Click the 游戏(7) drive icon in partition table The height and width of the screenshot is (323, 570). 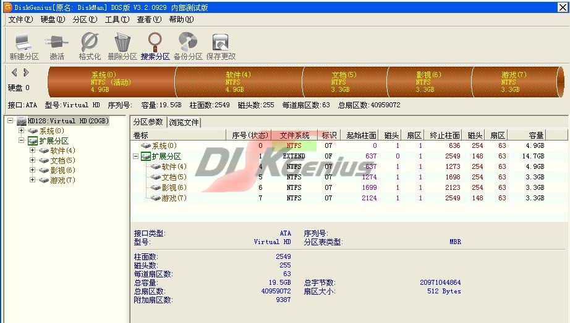[x=156, y=198]
